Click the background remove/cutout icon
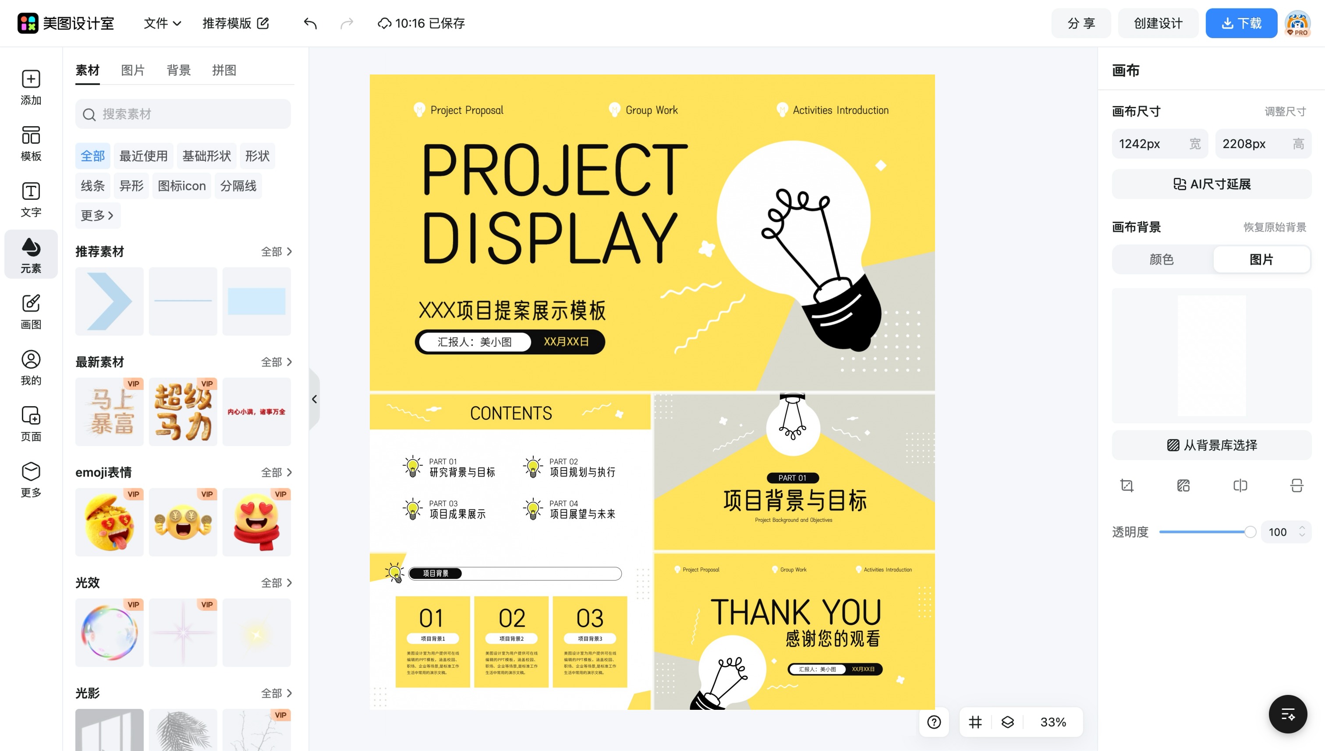 coord(1183,485)
